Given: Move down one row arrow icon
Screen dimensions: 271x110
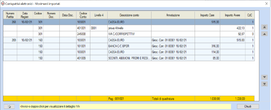Looking at the screenshot, I should tap(264, 77).
